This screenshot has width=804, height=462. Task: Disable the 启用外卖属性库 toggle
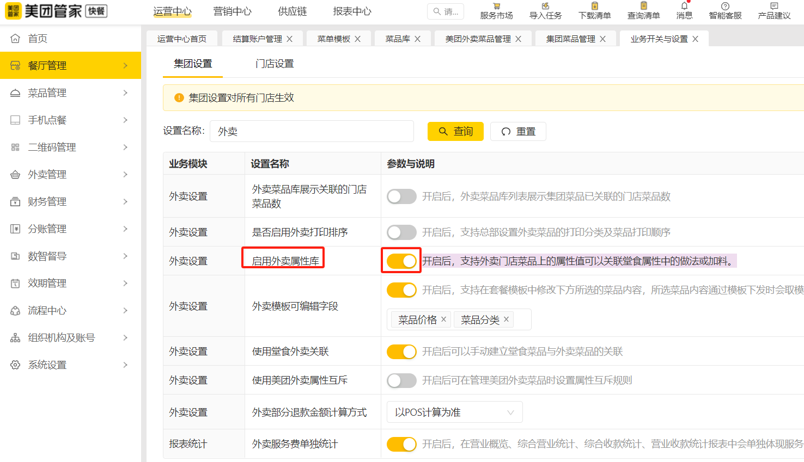click(x=401, y=261)
